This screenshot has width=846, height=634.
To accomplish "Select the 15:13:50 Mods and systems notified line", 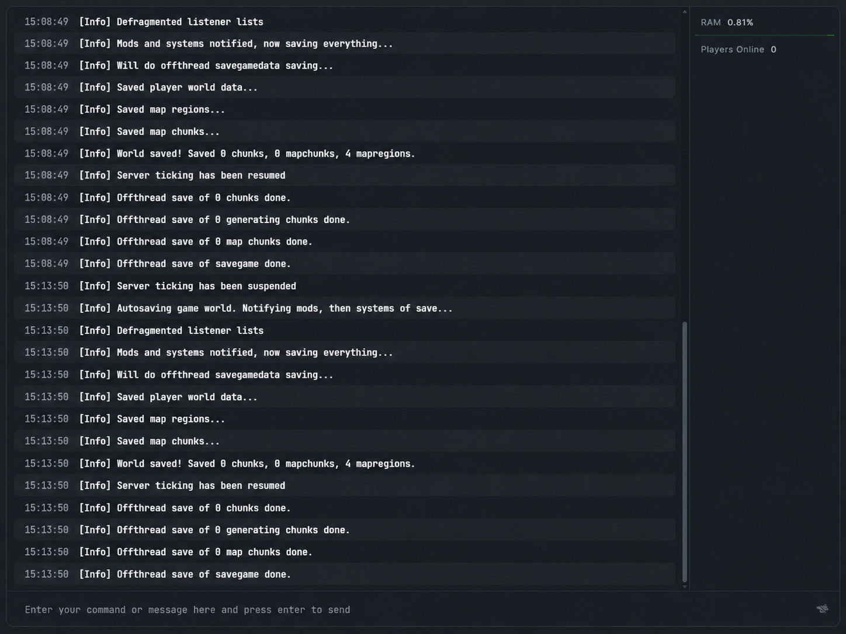I will (345, 352).
